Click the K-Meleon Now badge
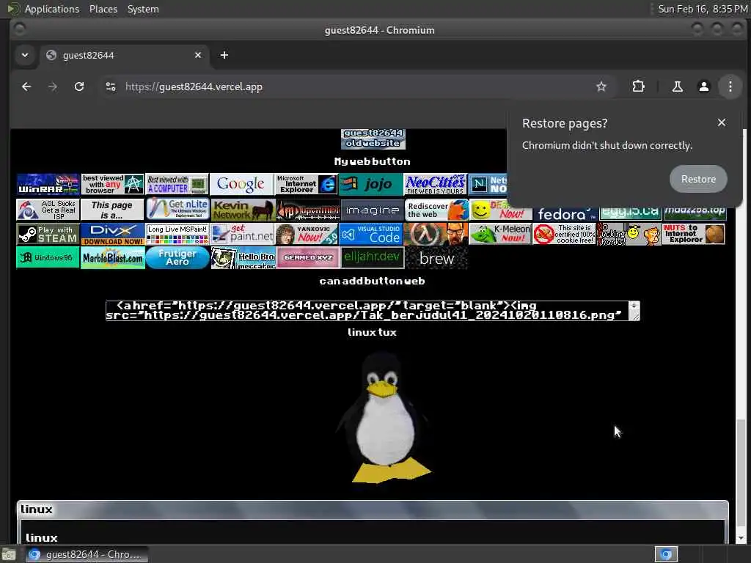 pyautogui.click(x=500, y=235)
